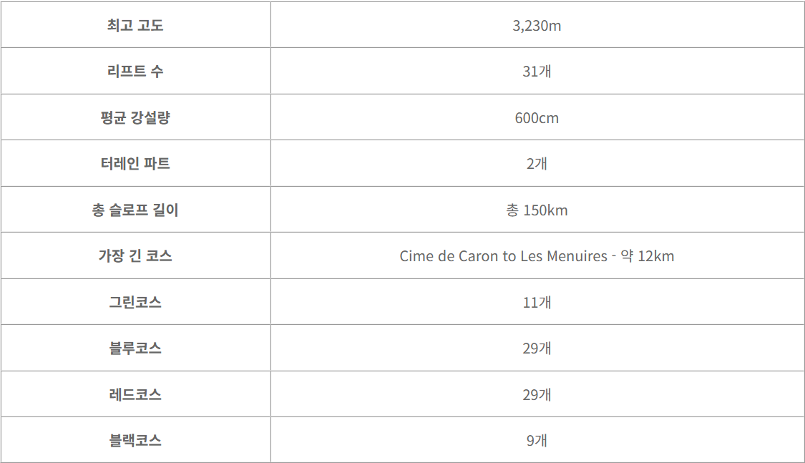Click the 블루코스 row label
The width and height of the screenshot is (805, 463).
tap(135, 348)
